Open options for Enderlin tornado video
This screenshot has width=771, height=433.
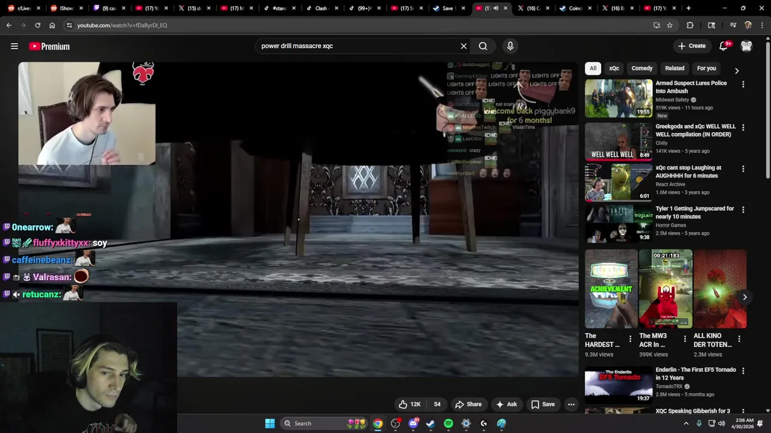click(x=743, y=371)
